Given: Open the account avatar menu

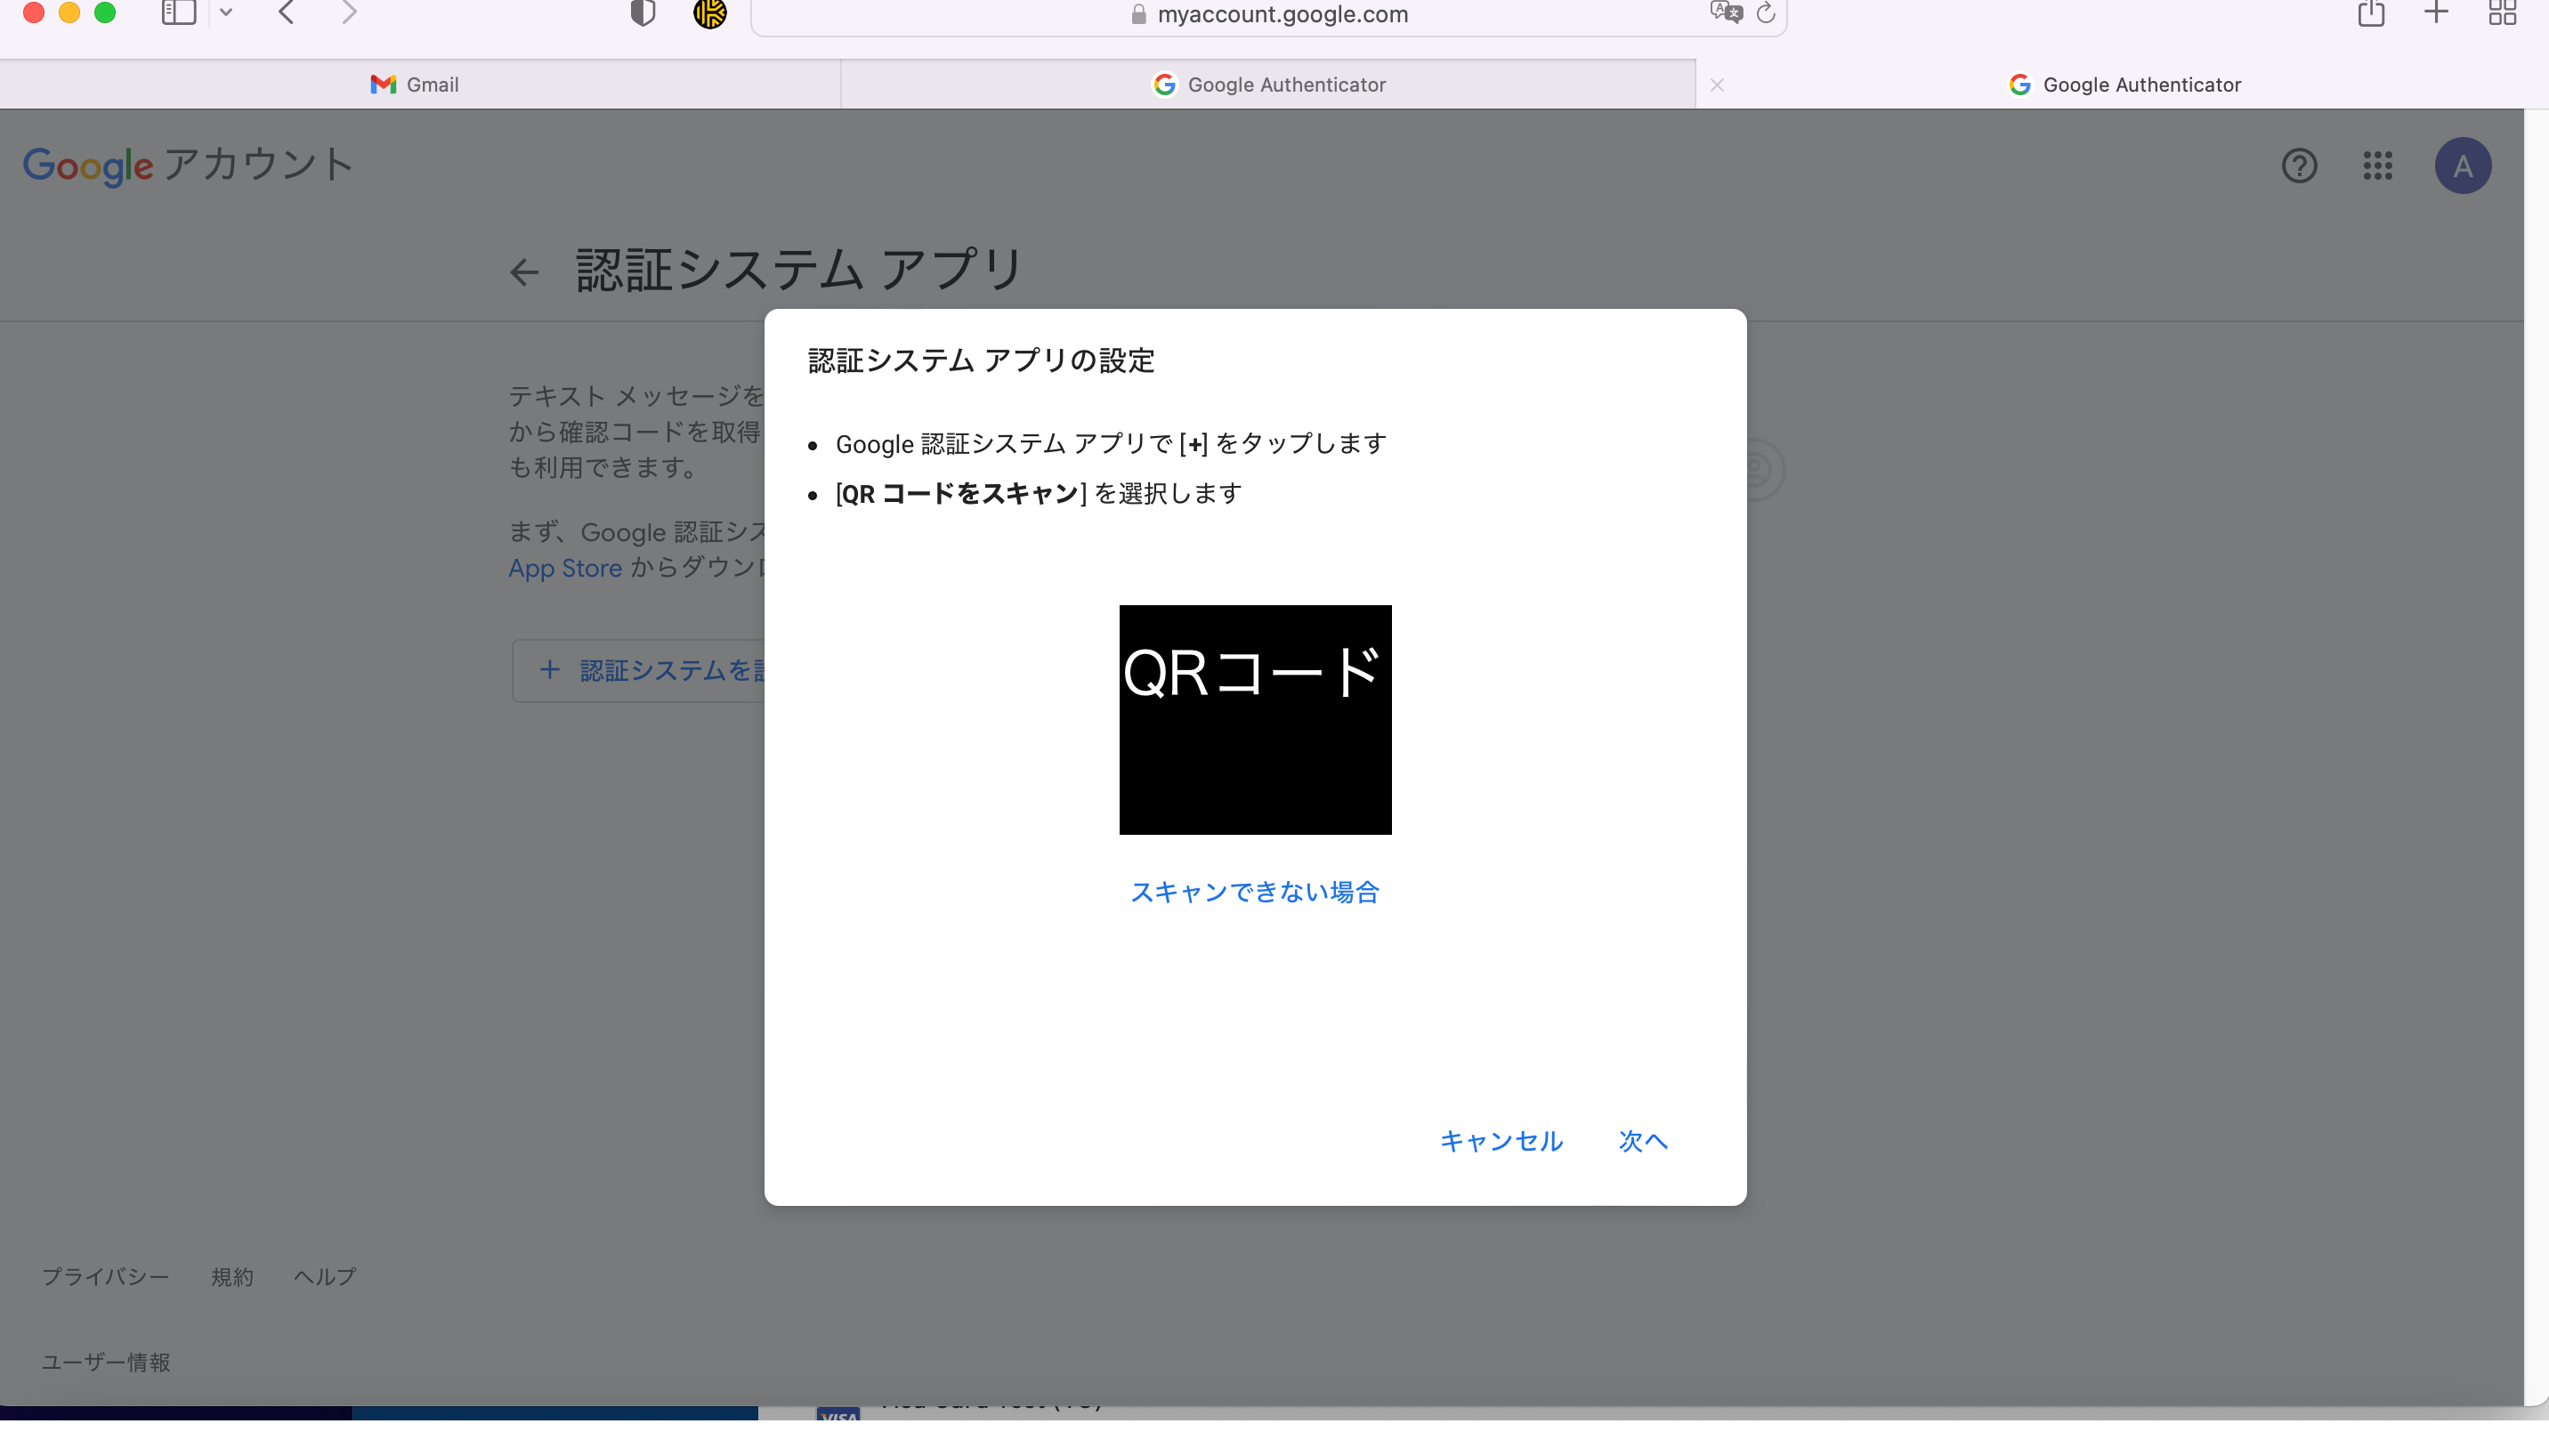Looking at the screenshot, I should tap(2462, 166).
